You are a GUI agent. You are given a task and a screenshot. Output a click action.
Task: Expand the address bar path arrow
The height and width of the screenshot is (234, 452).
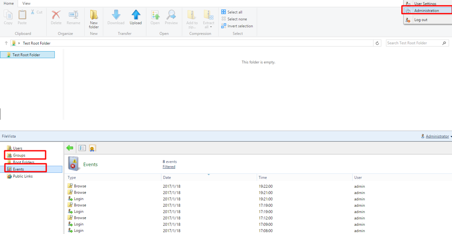click(x=19, y=43)
